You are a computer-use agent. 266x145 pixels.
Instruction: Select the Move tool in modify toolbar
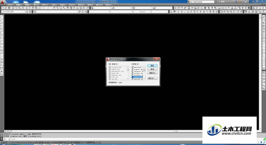pos(264,32)
